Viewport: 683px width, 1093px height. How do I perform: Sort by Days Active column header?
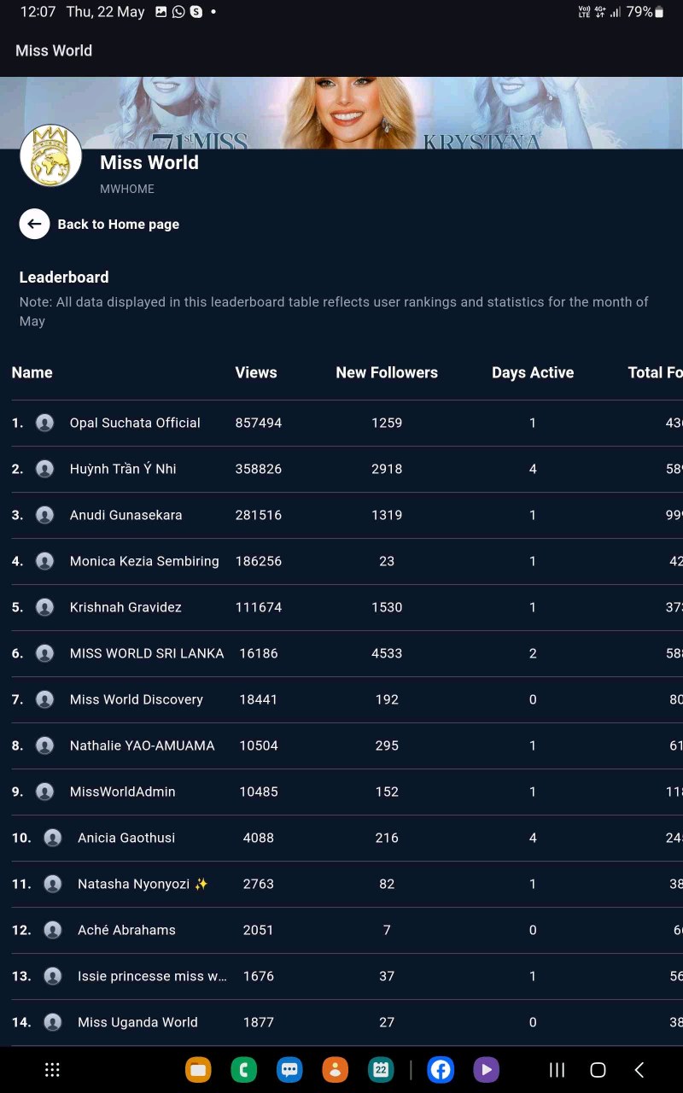point(533,372)
